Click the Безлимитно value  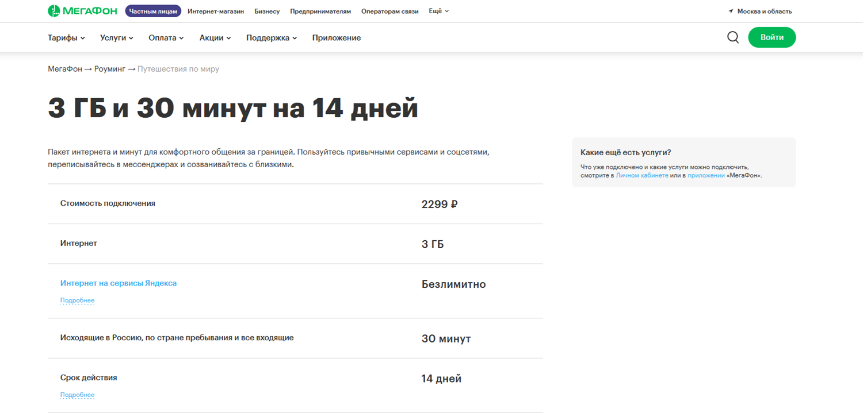pyautogui.click(x=454, y=284)
